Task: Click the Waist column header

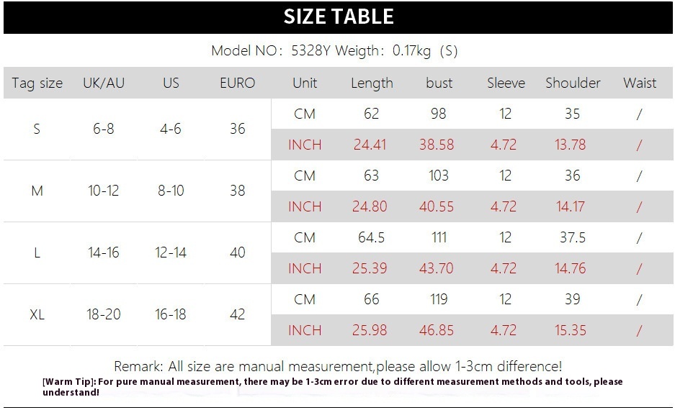Action: [x=640, y=83]
